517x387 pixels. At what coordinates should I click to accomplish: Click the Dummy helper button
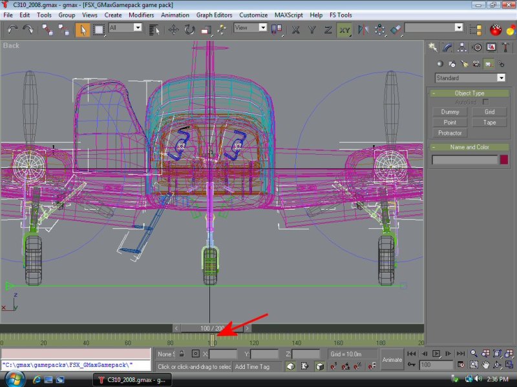pos(450,112)
